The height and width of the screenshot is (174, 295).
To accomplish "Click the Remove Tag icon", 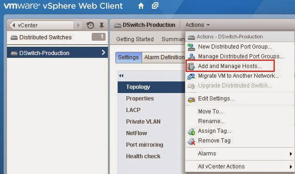I will 191,141.
